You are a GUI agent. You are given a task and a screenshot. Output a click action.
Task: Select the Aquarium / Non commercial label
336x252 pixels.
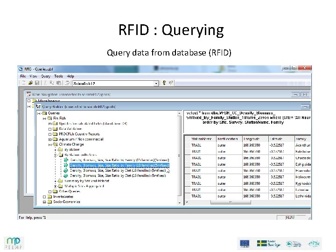(81, 139)
